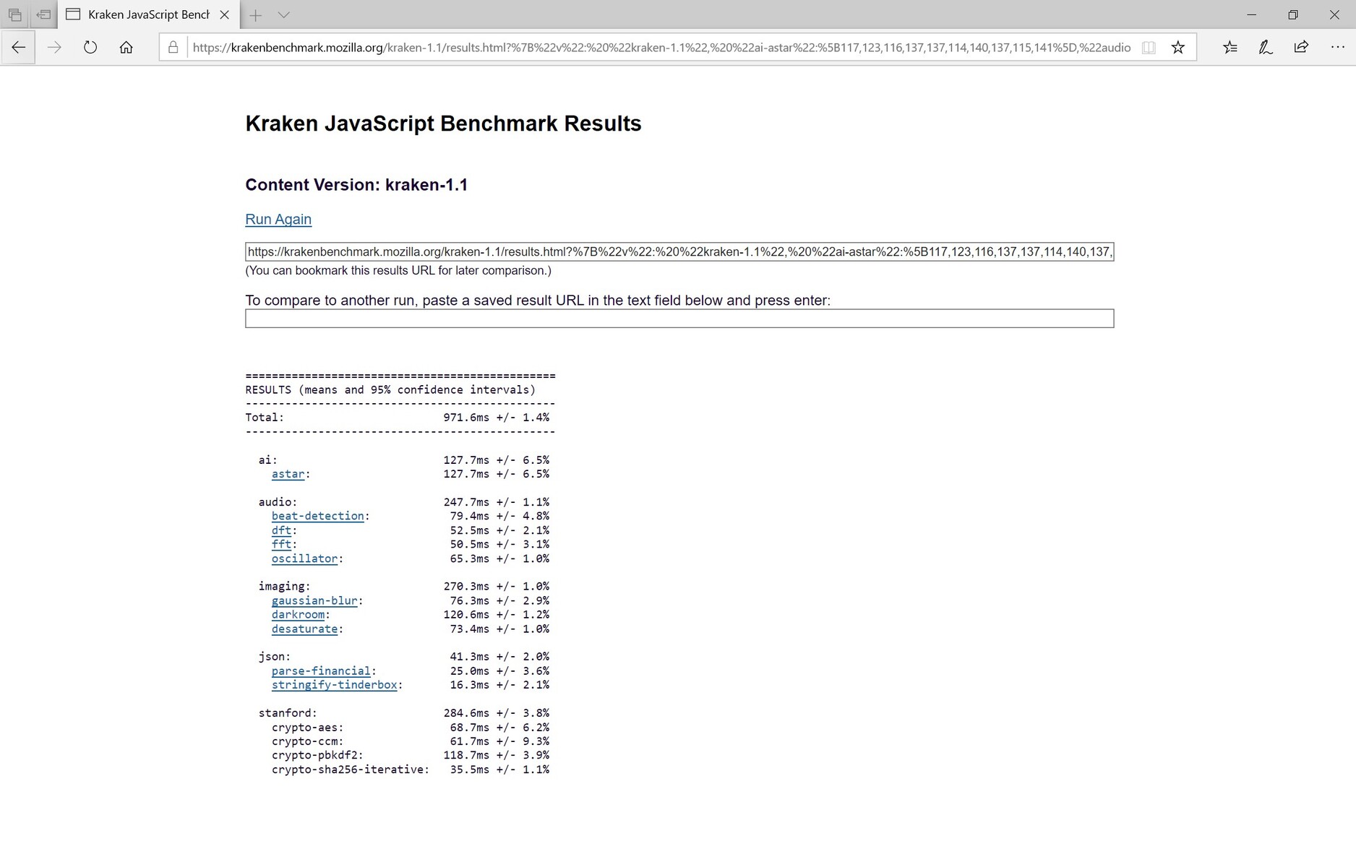Click the empty compare URL field
This screenshot has width=1356, height=867.
679,319
